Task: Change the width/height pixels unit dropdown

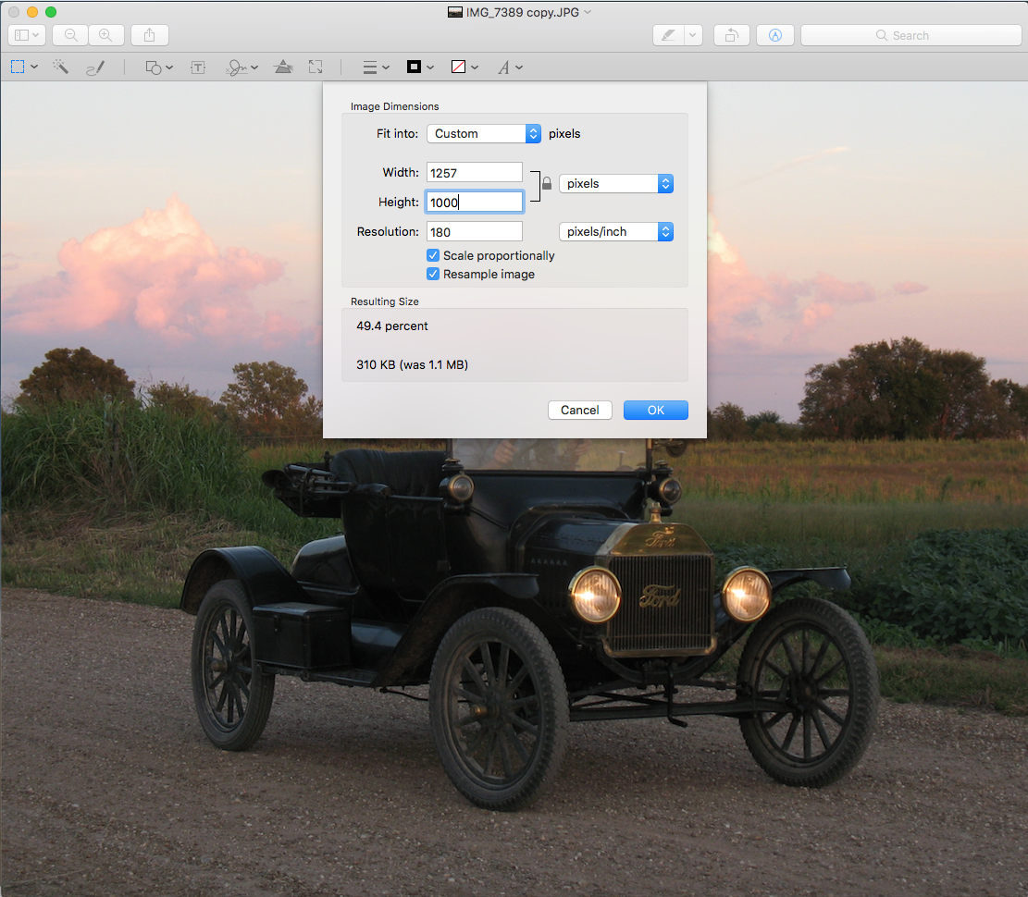Action: [615, 183]
